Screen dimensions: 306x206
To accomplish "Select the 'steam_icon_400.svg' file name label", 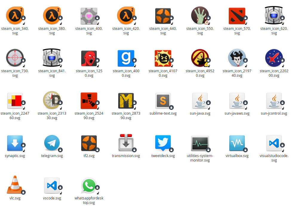I will coord(89,31).
